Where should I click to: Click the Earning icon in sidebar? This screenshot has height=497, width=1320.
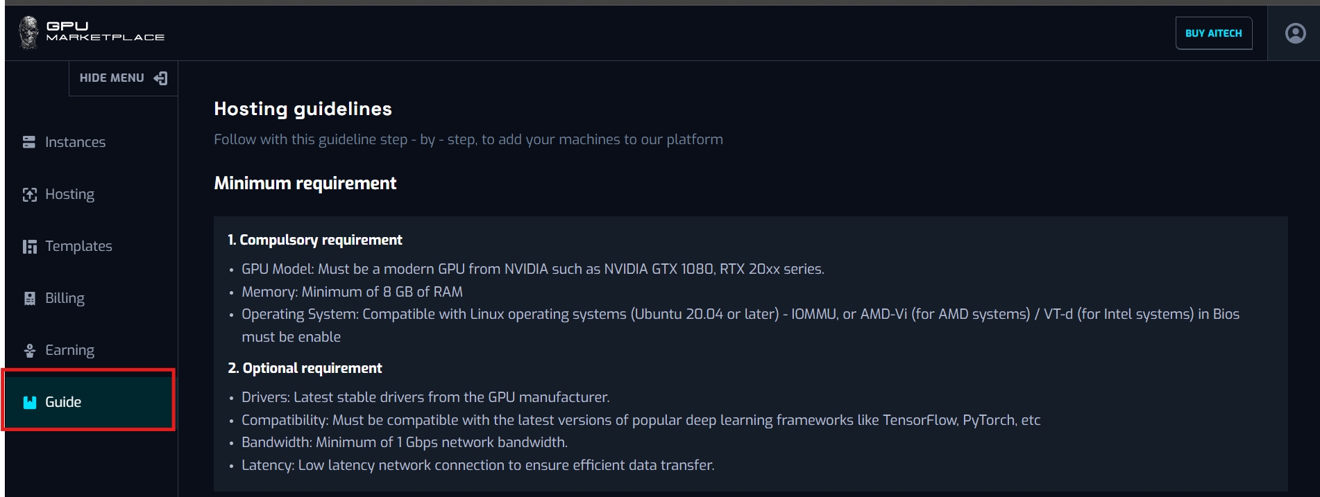[x=29, y=351]
